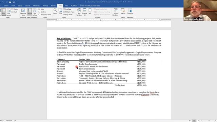217x122 pixels.
Task: Click the ($326,000) reductions total
Action: click(142, 85)
